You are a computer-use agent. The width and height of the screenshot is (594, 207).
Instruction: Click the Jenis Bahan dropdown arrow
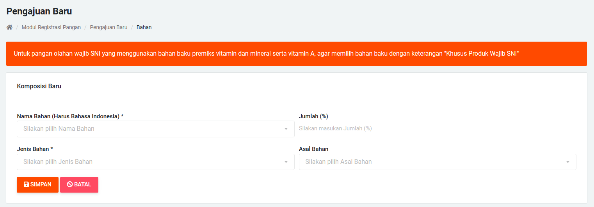(x=286, y=162)
